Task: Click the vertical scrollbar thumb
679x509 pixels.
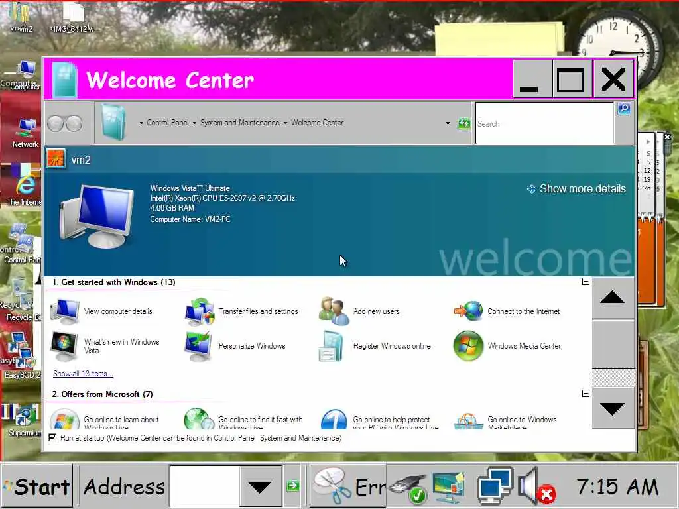Action: 613,345
